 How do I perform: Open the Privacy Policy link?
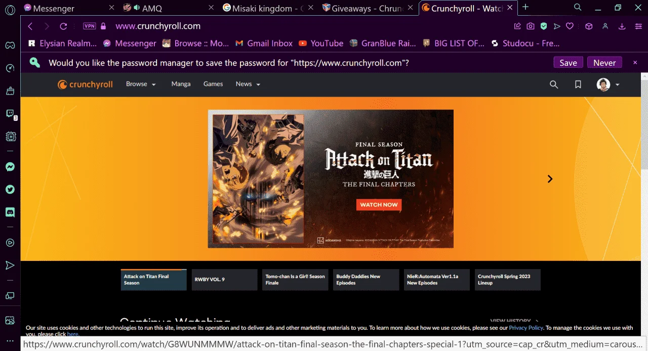(x=526, y=328)
